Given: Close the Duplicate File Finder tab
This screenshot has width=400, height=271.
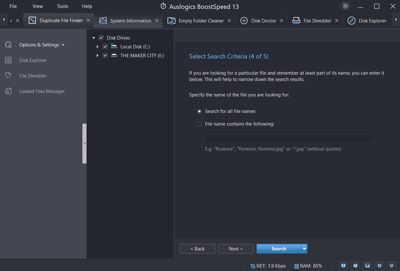Looking at the screenshot, I should (x=88, y=20).
